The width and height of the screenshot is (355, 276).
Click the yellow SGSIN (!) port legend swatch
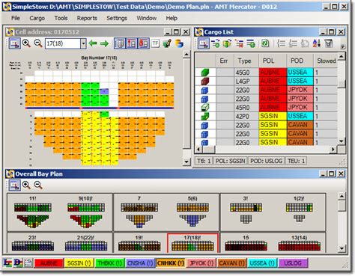[79, 263]
